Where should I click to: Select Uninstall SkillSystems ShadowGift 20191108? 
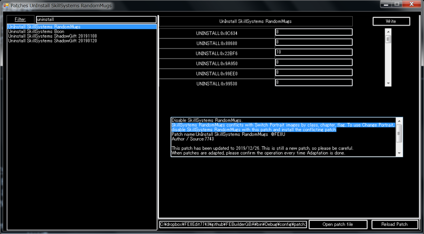coord(52,36)
